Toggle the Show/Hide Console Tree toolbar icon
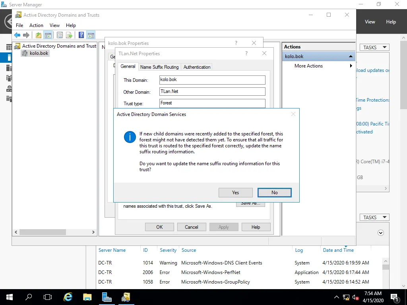The height and width of the screenshot is (305, 407). coord(48,35)
